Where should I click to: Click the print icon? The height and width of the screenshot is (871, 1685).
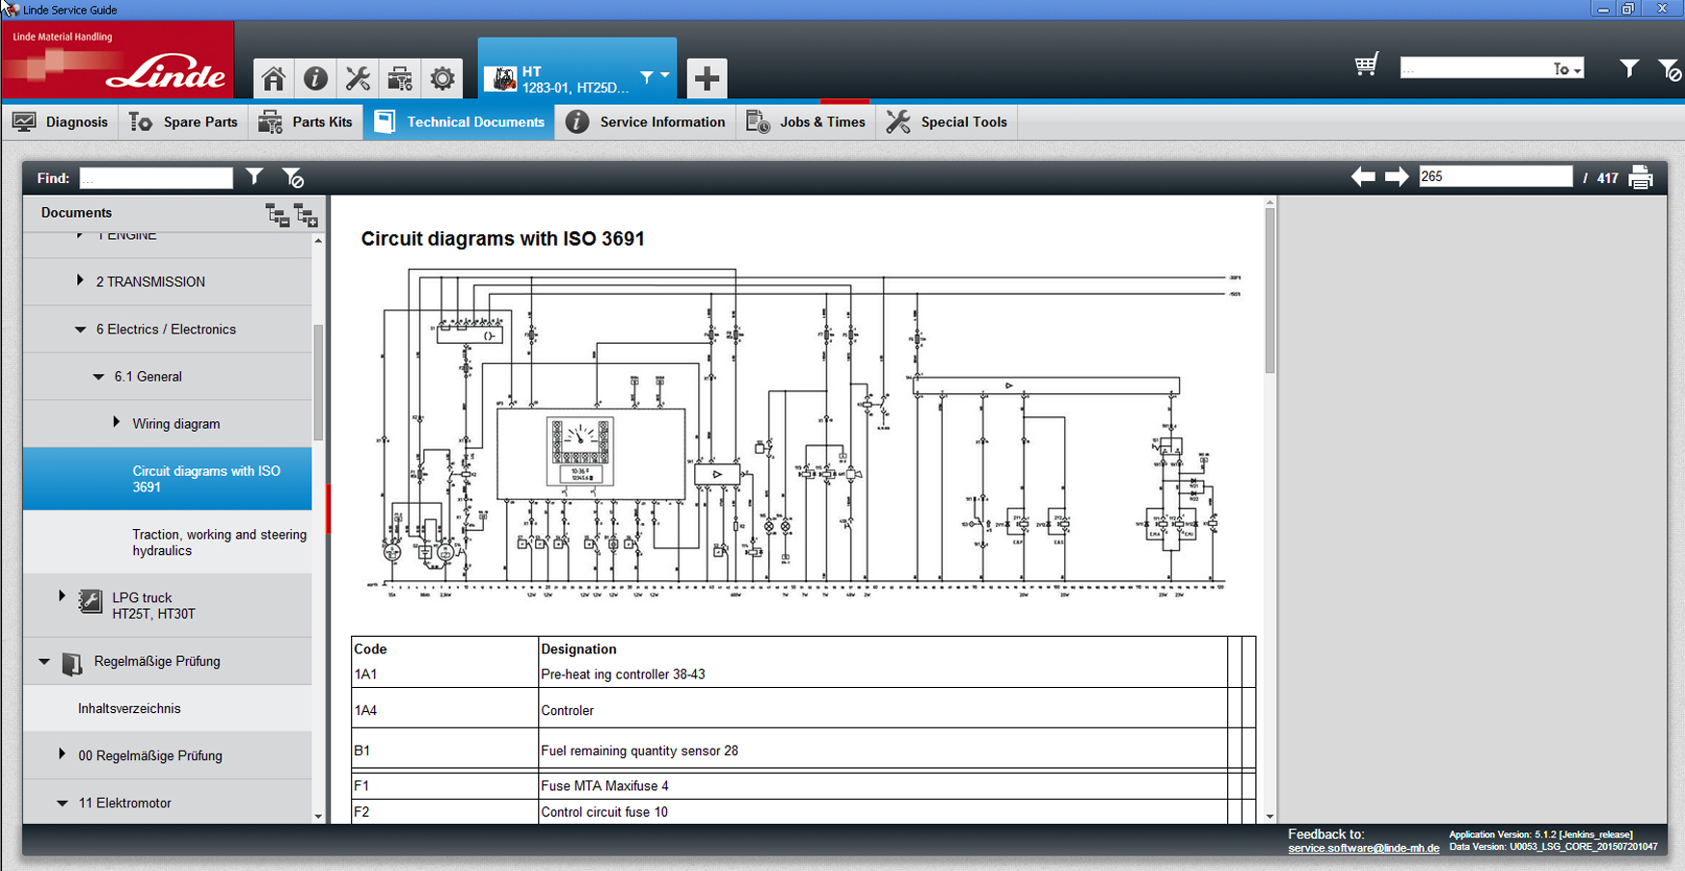pos(1641,177)
